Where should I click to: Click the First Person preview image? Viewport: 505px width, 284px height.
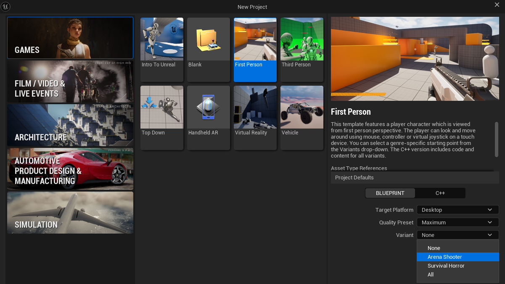click(x=415, y=59)
